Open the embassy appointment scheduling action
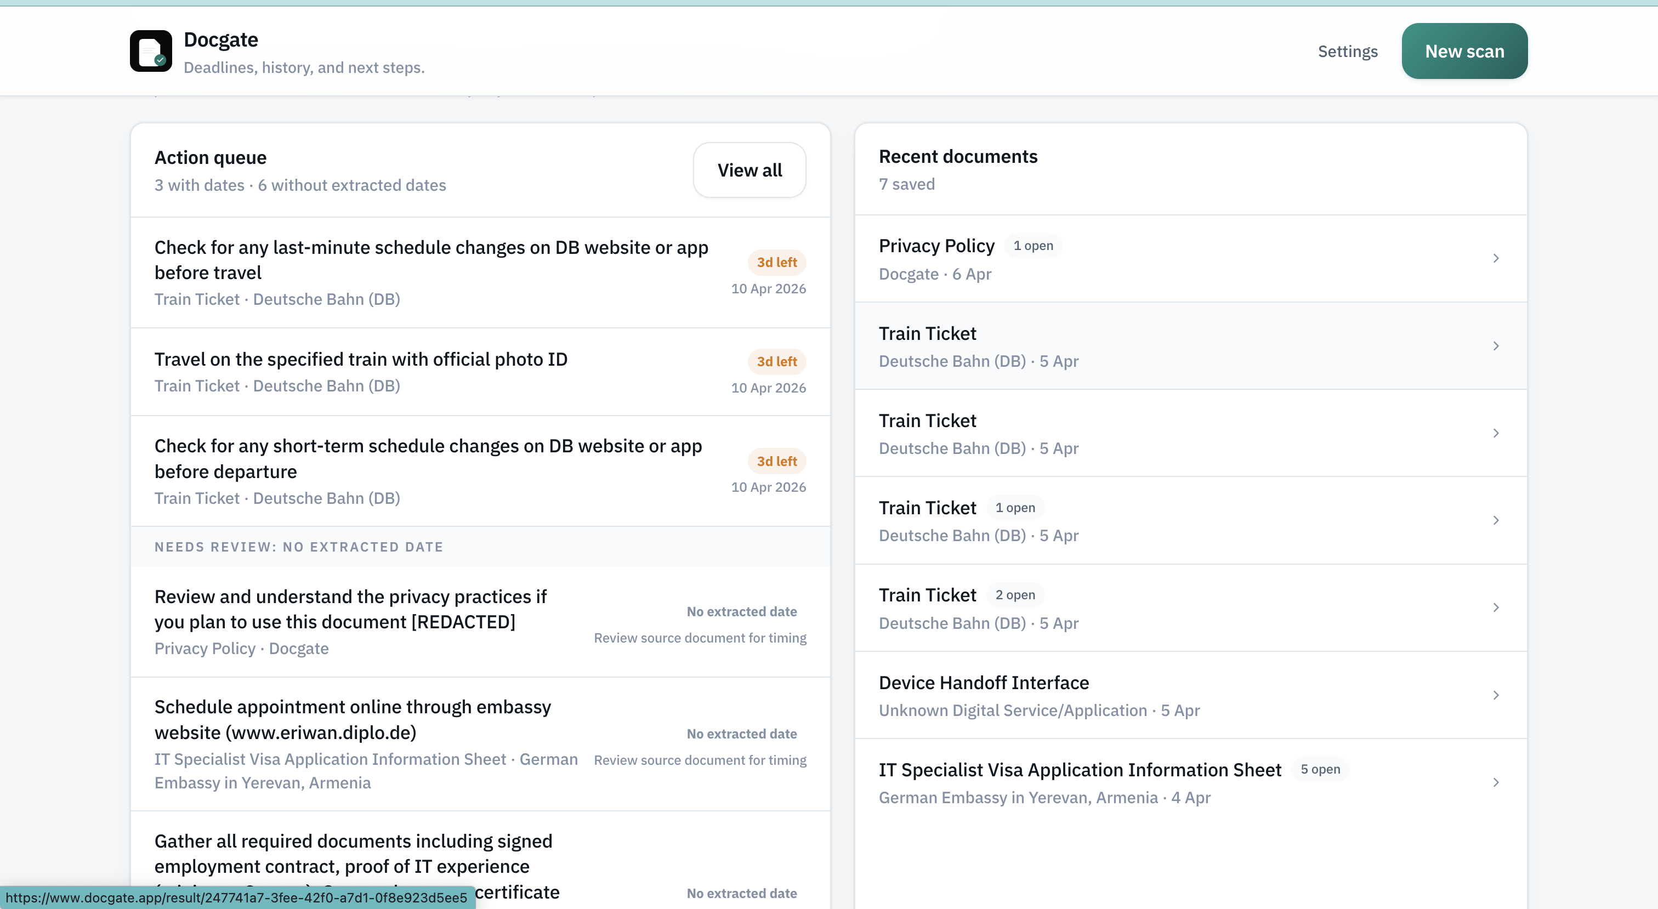The height and width of the screenshot is (909, 1658). (352, 719)
